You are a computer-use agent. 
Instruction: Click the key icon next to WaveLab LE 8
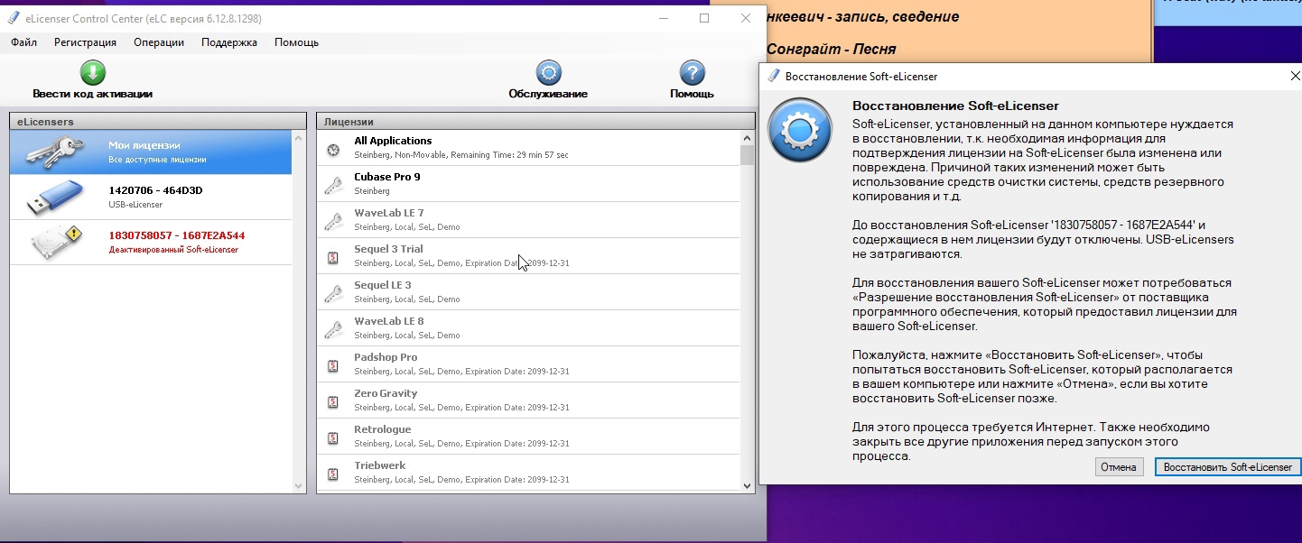coord(333,329)
